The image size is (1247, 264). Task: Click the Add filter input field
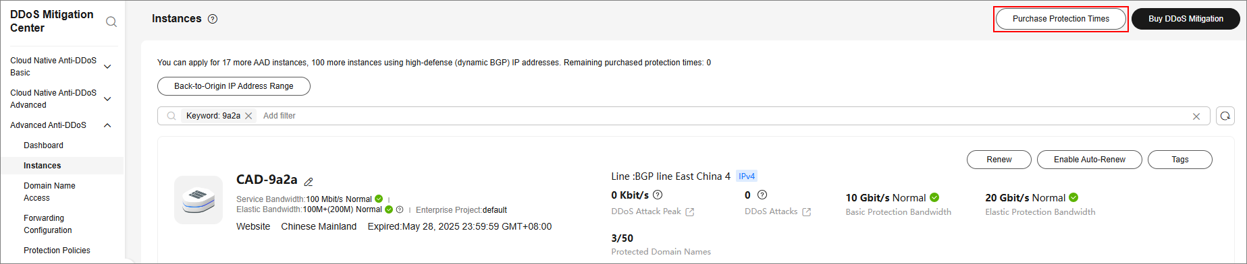[722, 116]
